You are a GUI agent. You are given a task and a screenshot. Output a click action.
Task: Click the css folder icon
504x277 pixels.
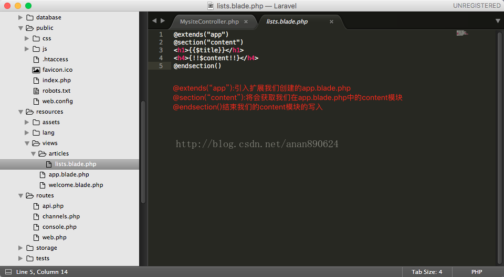tap(36, 38)
